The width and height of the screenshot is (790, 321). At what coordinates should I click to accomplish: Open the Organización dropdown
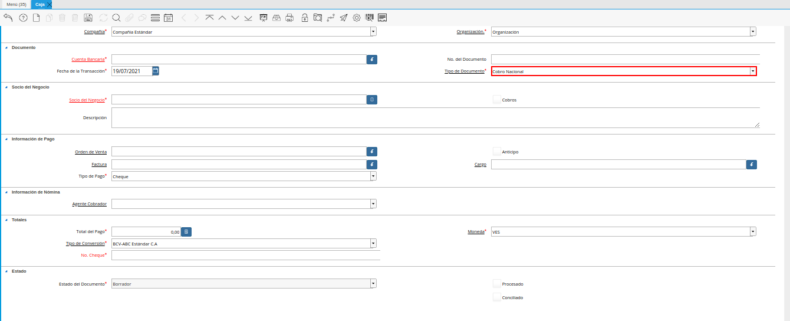(753, 32)
